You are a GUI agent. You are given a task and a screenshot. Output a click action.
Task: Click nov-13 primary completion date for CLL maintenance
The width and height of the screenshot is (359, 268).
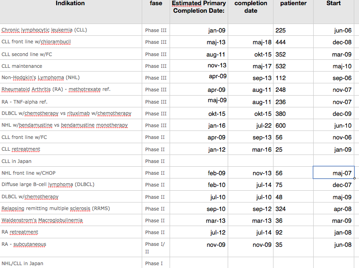pyautogui.click(x=199, y=66)
